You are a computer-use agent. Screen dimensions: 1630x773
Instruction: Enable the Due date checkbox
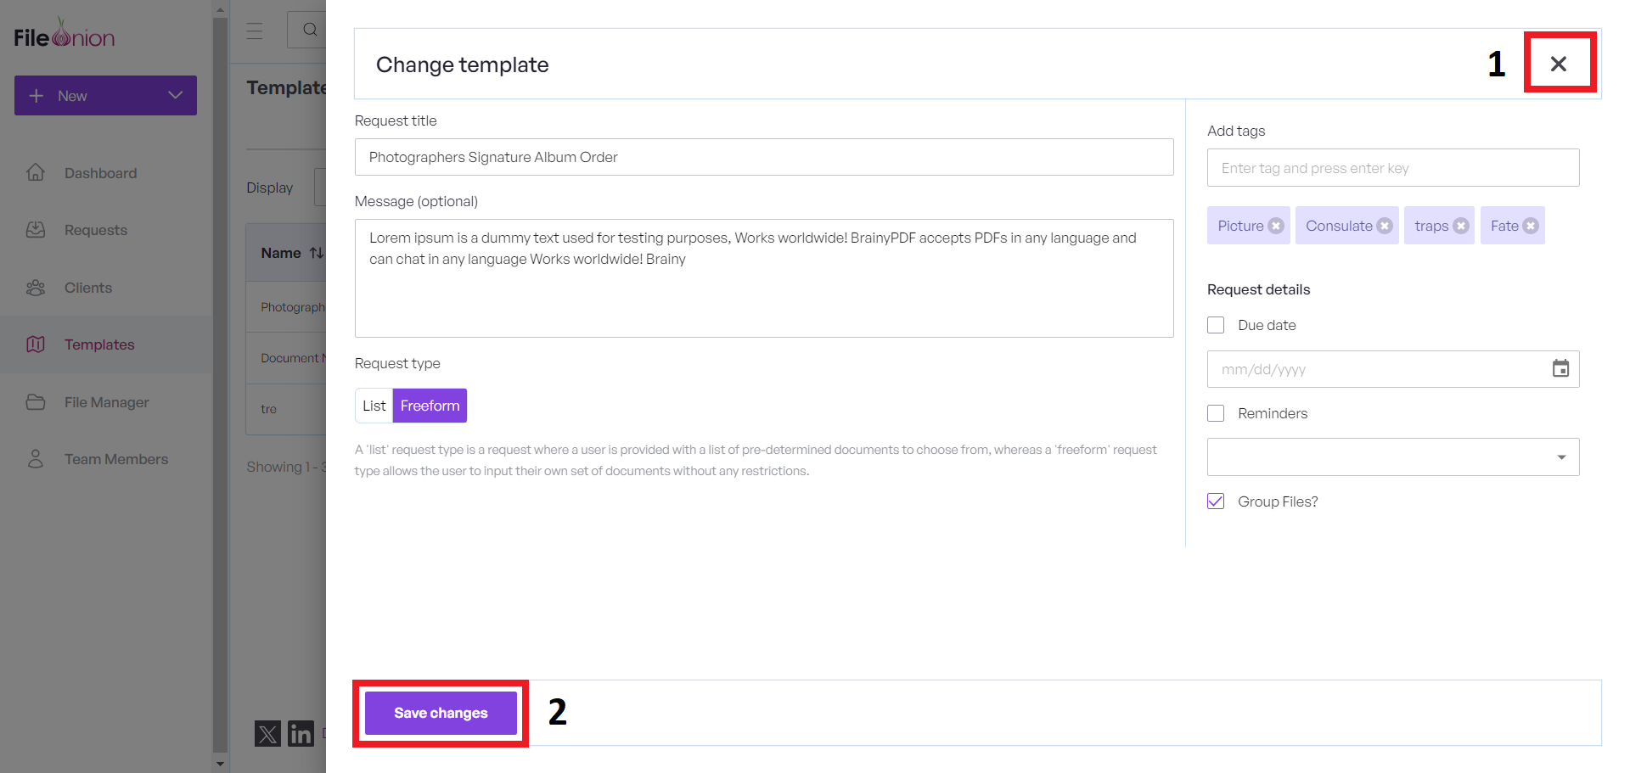pyautogui.click(x=1216, y=325)
